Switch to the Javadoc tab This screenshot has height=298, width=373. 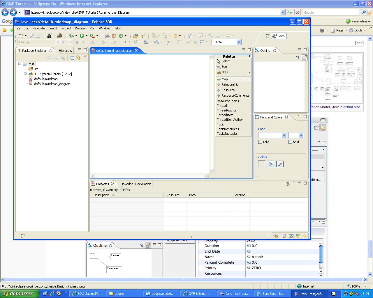[127, 184]
